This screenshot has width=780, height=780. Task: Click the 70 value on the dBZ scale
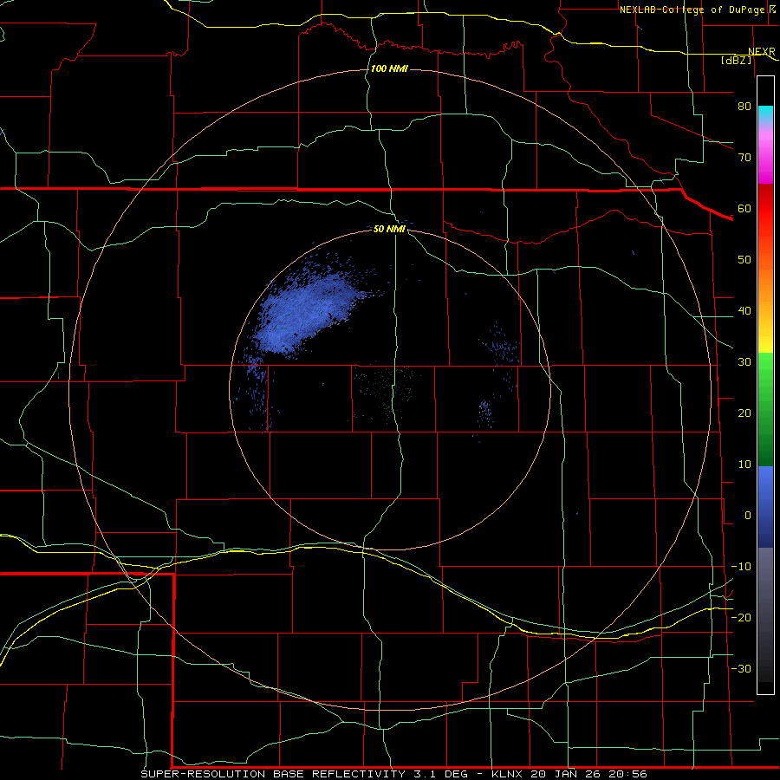tap(744, 157)
